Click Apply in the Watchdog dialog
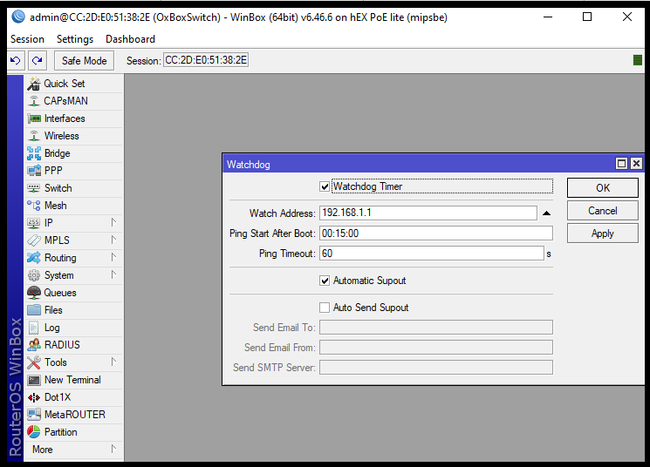 click(602, 233)
